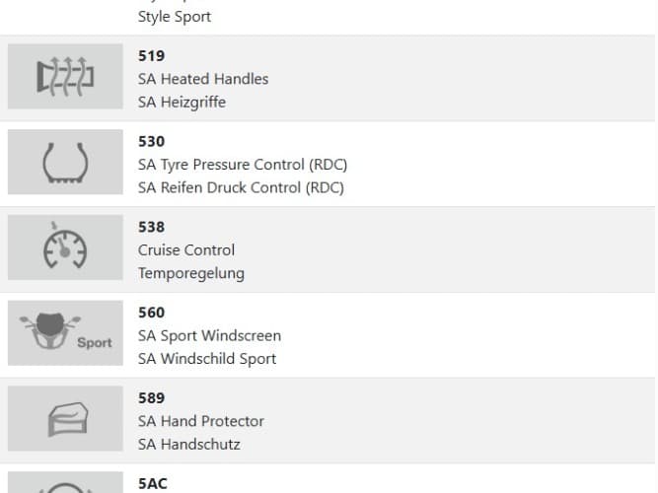The width and height of the screenshot is (658, 493).
Task: Click the Cruise Control label
Action: (186, 250)
